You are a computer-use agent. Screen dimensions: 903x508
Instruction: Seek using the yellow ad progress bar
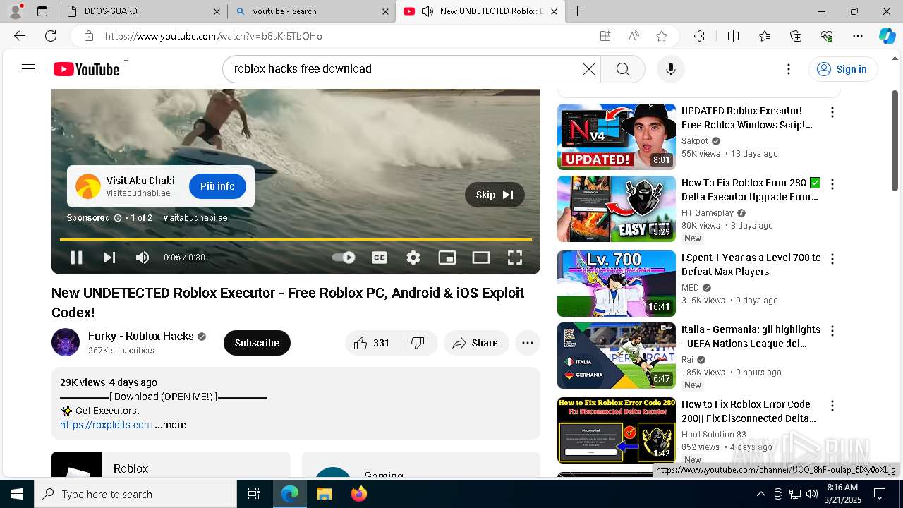(x=296, y=240)
